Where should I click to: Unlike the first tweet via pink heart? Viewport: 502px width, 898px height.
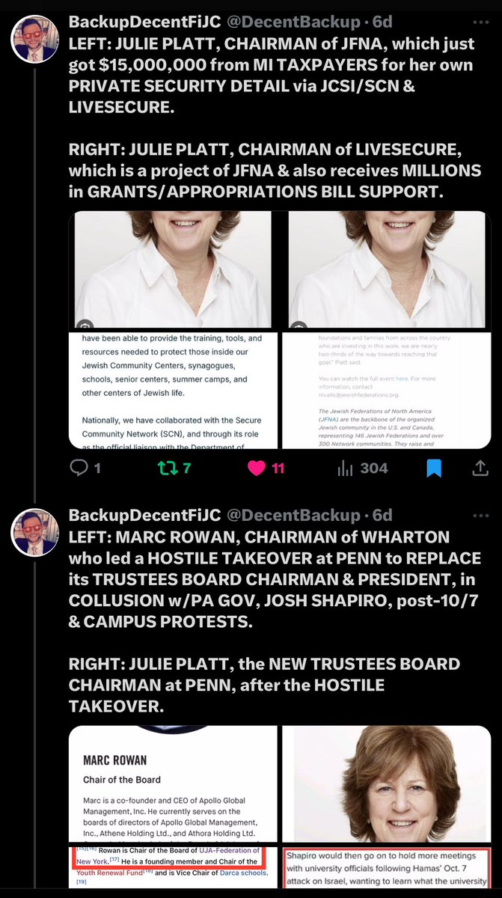pos(257,468)
